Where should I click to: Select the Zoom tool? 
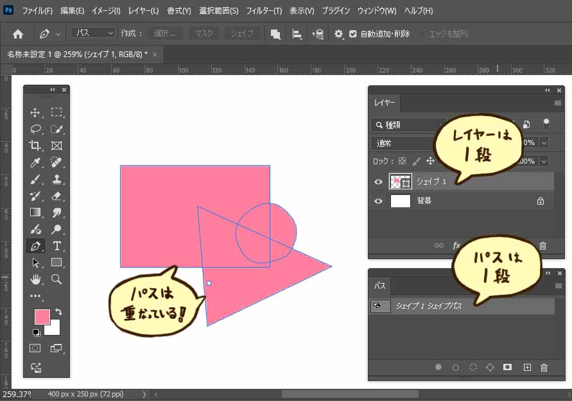56,279
